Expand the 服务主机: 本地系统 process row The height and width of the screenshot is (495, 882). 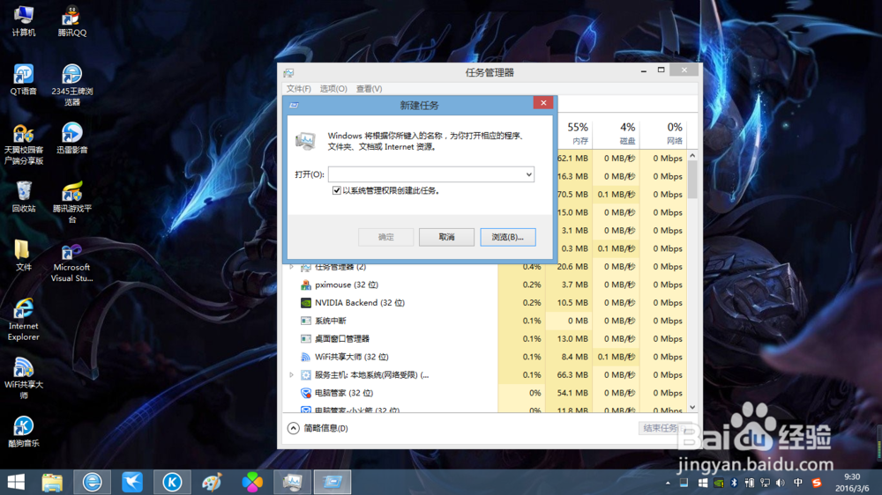[x=291, y=374]
